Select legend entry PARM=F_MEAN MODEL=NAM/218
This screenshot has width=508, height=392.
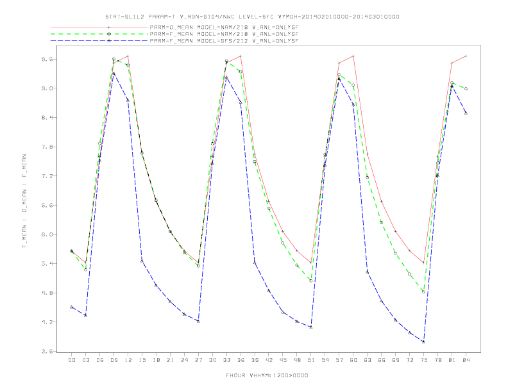224,34
